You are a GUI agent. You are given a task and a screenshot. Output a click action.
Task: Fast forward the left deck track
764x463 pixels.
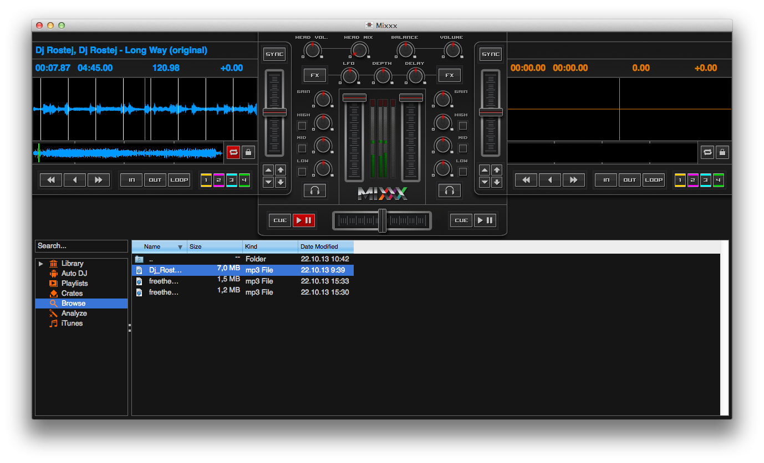(99, 180)
